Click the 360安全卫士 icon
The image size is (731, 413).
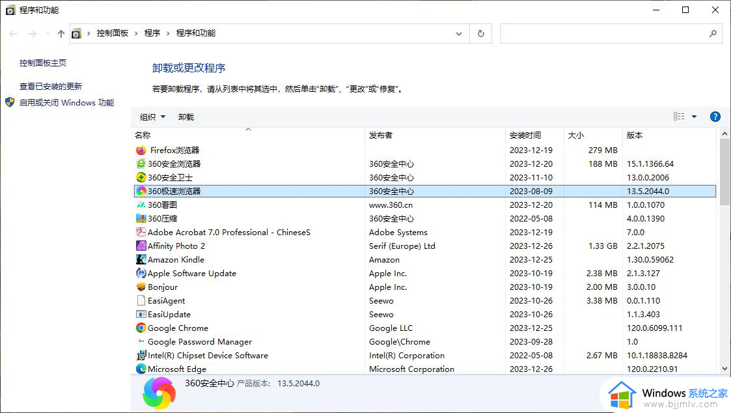pos(141,177)
